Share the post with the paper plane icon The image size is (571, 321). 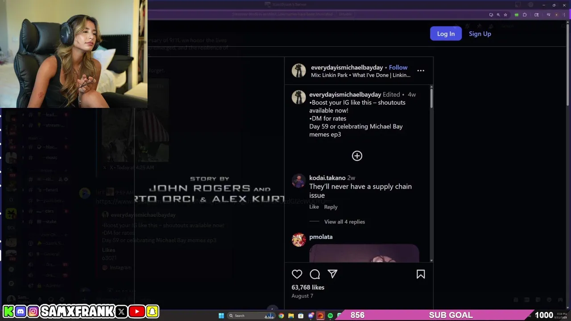pyautogui.click(x=332, y=274)
